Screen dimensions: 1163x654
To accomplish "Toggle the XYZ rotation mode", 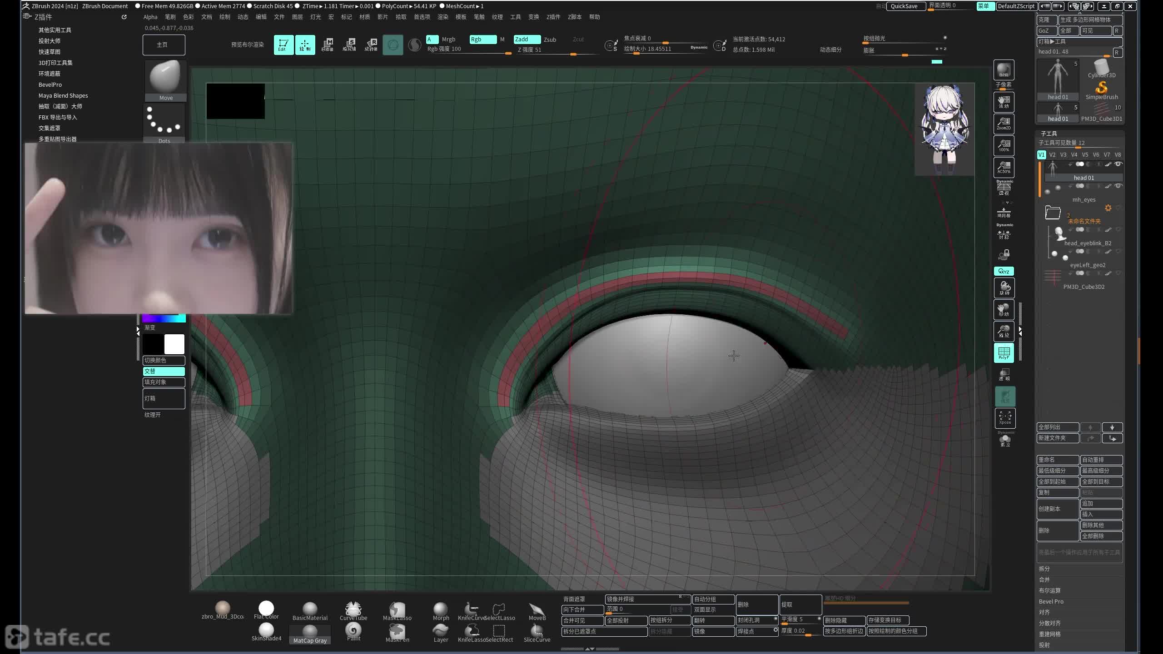I will pos(1004,271).
